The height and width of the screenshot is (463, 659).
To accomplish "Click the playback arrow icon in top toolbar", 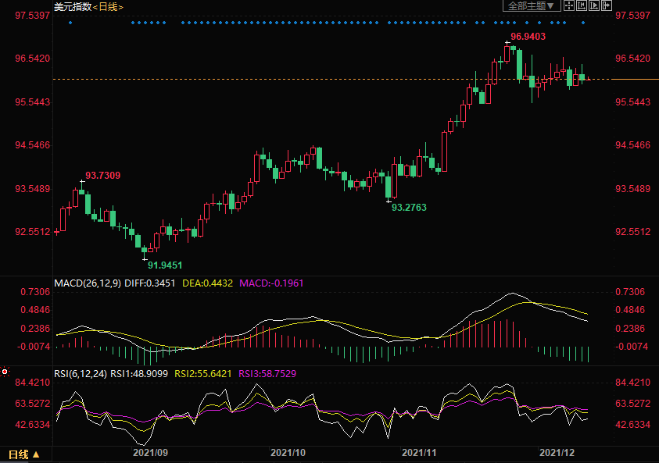I will 594,5.
